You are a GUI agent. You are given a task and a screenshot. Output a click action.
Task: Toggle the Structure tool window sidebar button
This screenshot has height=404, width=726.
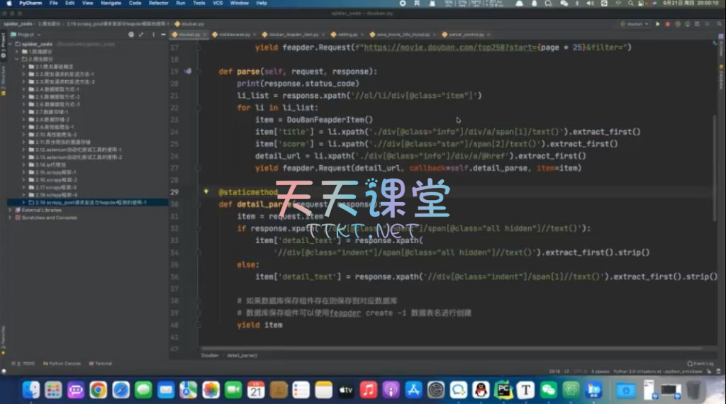3,77
